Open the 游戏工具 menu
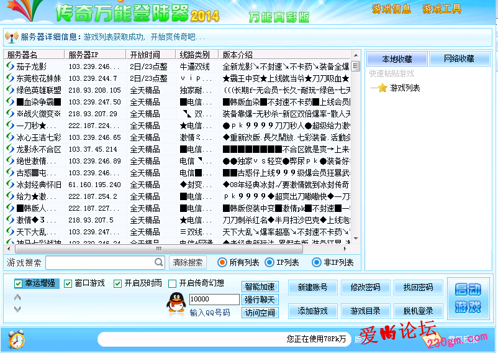This screenshot has height=353, width=498. pyautogui.click(x=441, y=9)
